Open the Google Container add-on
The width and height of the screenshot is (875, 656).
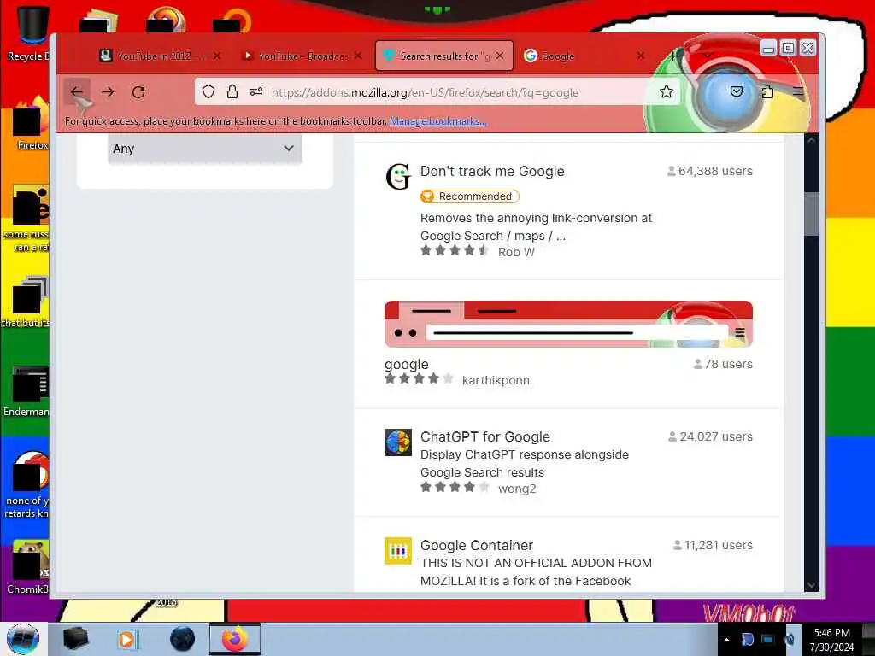coord(477,545)
